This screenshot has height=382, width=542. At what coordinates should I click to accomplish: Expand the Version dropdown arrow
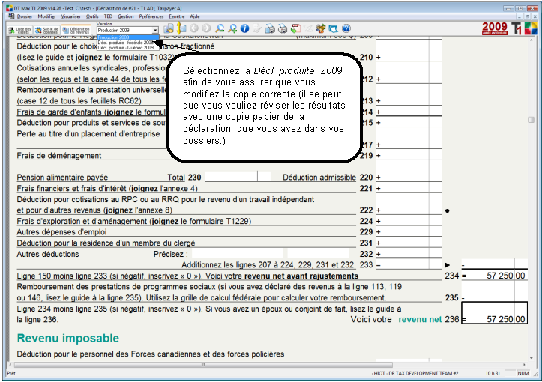tap(155, 30)
